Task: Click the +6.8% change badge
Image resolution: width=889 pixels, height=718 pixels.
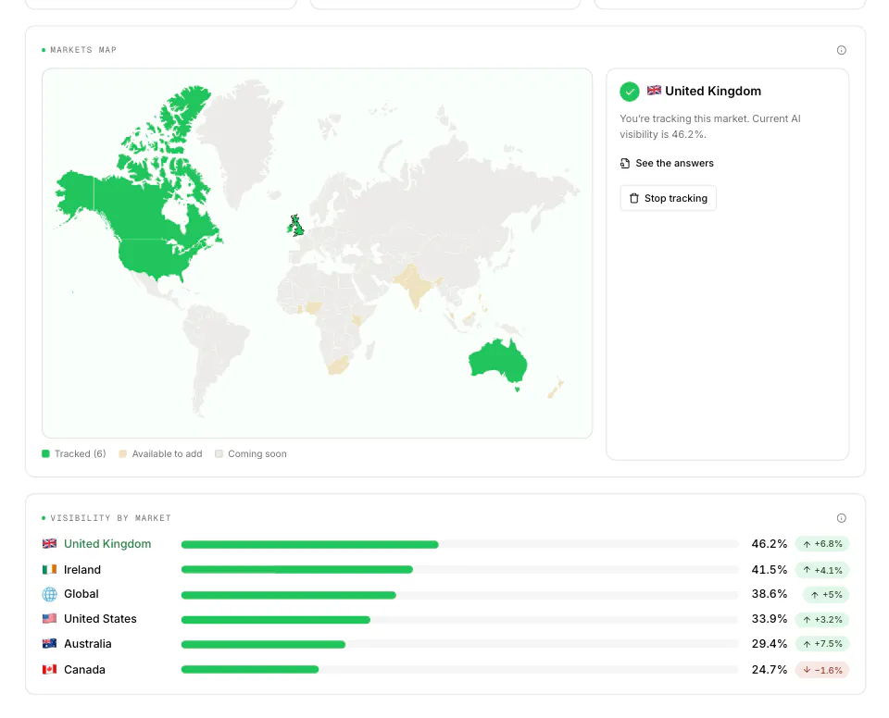Action: click(x=822, y=544)
